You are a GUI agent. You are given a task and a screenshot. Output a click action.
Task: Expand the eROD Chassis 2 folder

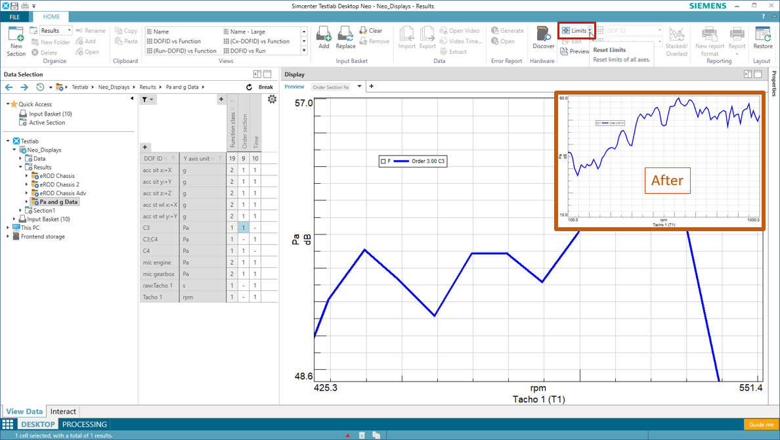(x=27, y=185)
